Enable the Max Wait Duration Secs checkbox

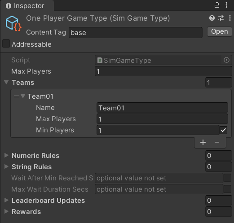coord(227,189)
